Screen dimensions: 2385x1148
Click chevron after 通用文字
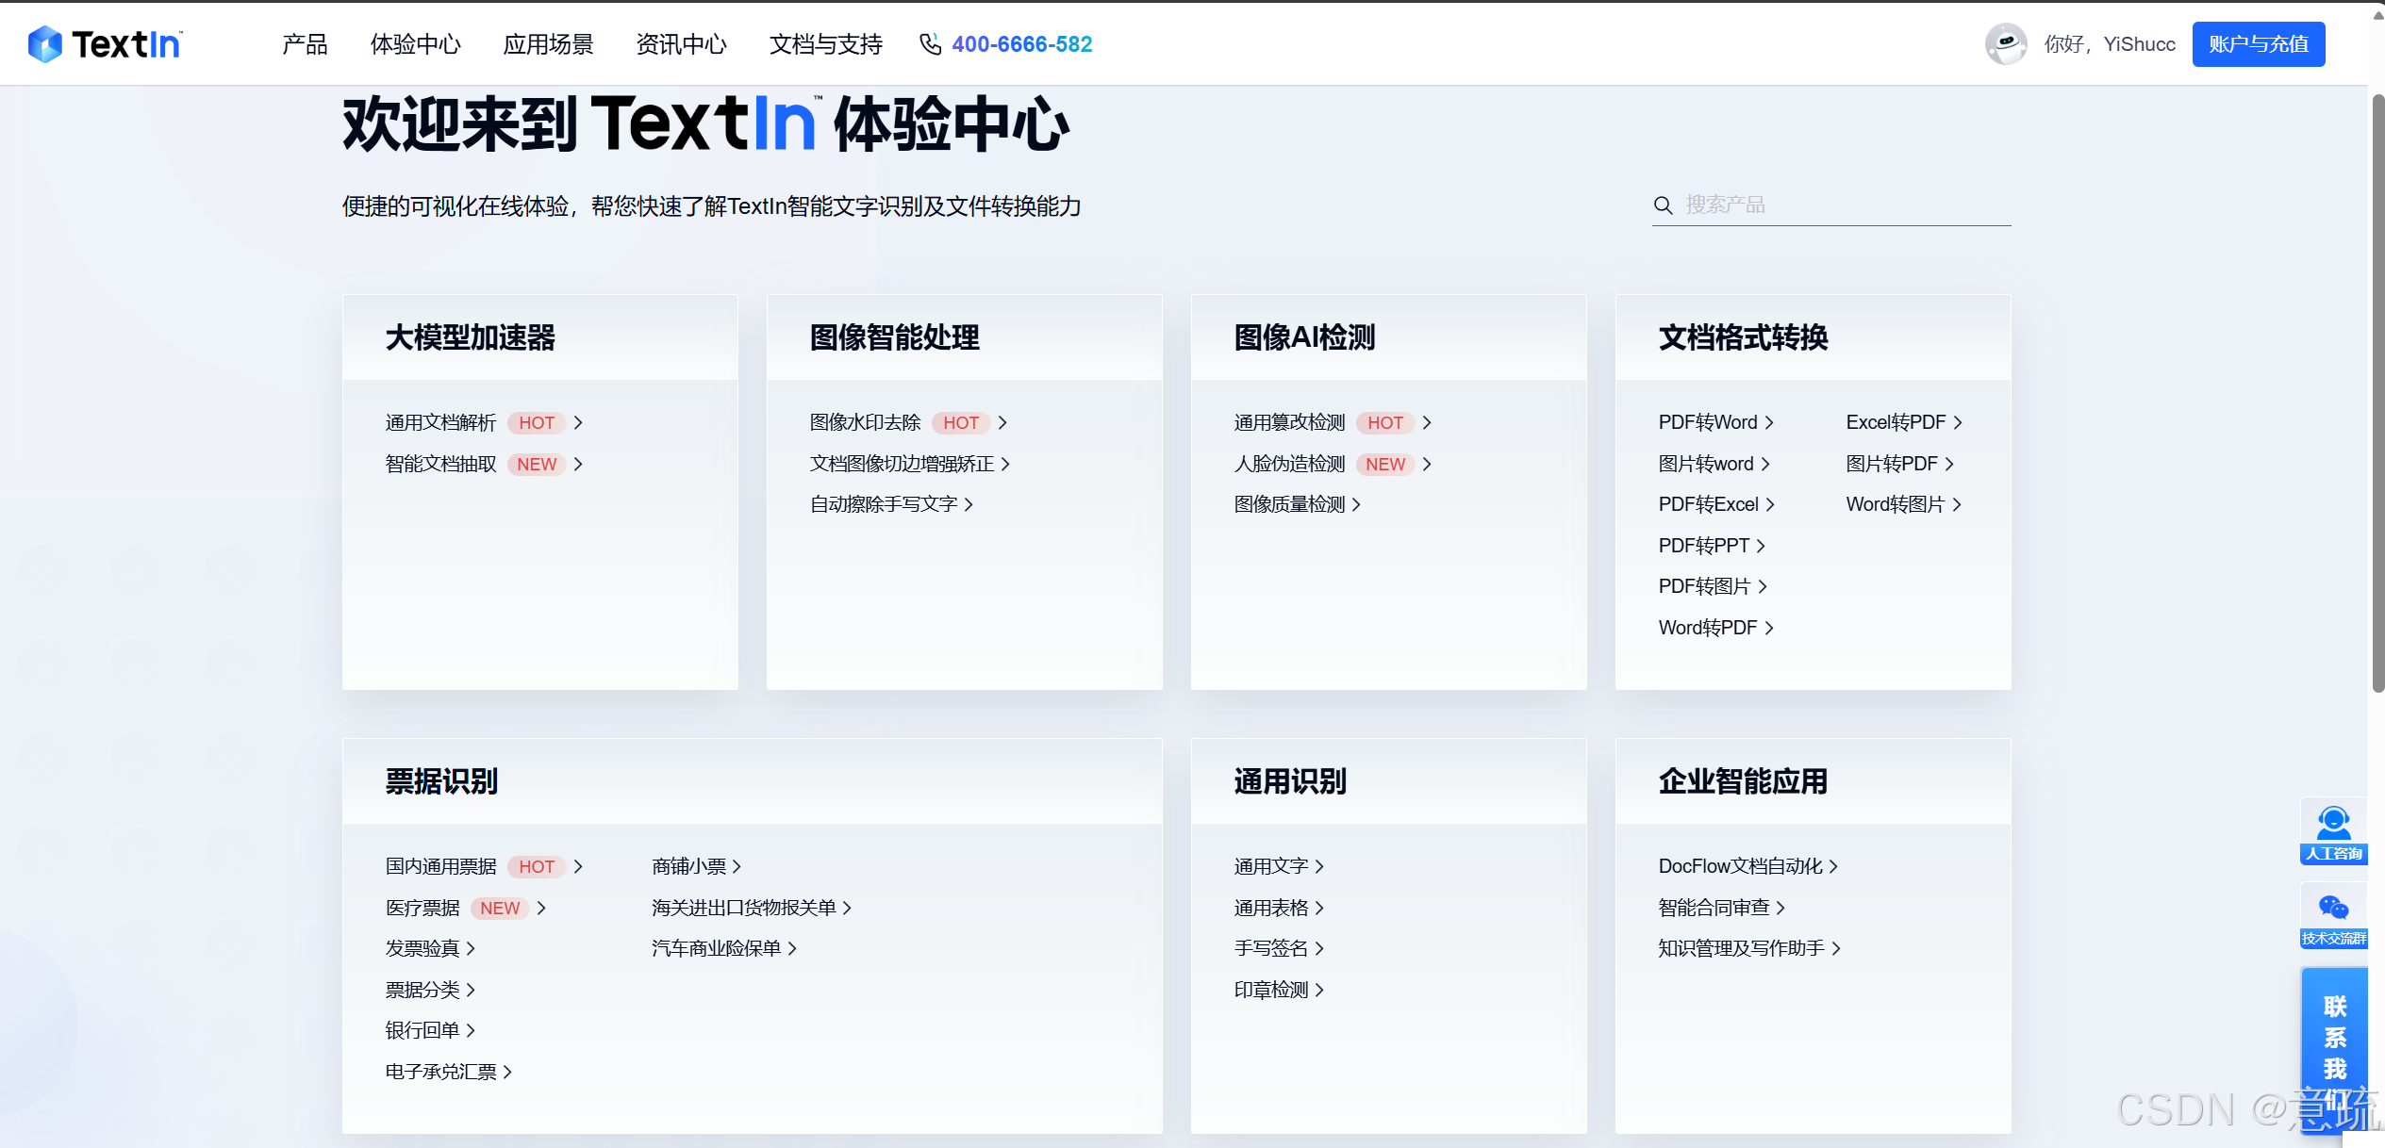coord(1319,867)
